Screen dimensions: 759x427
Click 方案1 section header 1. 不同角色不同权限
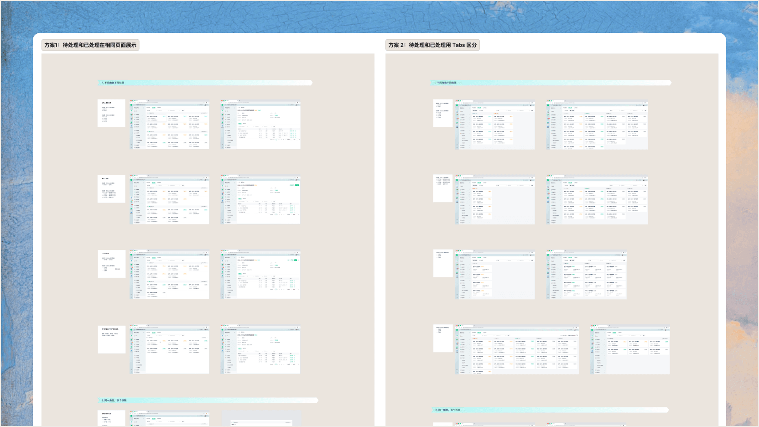click(x=205, y=83)
